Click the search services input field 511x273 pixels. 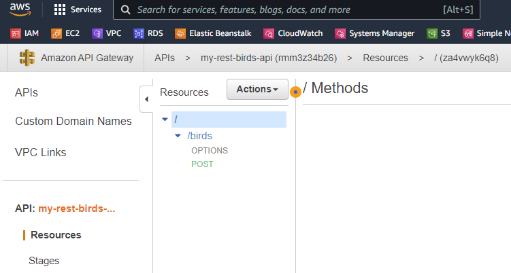[297, 10]
